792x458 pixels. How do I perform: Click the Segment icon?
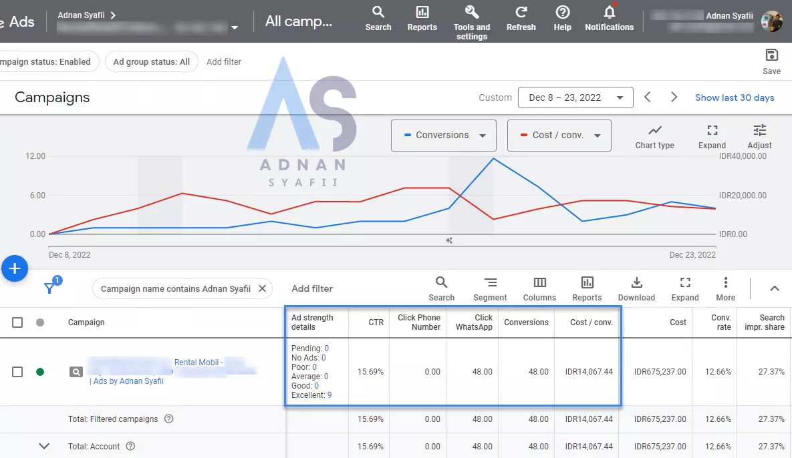tap(491, 282)
